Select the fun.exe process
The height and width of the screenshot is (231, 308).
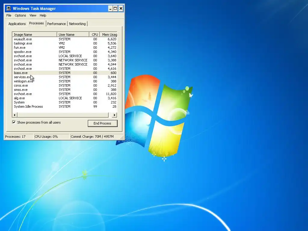(65, 48)
